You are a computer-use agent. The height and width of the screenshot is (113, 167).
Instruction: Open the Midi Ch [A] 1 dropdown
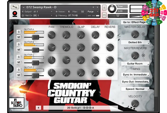tap(37, 16)
